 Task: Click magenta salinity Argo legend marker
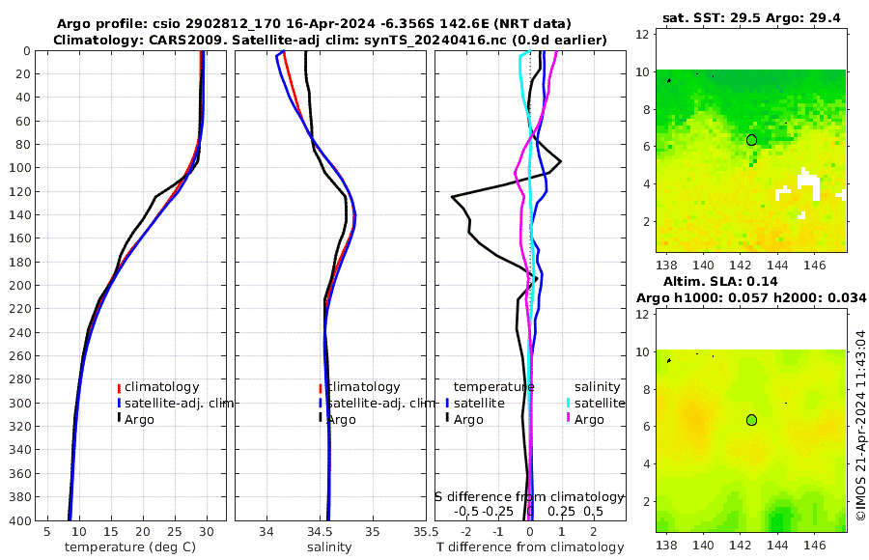569,418
